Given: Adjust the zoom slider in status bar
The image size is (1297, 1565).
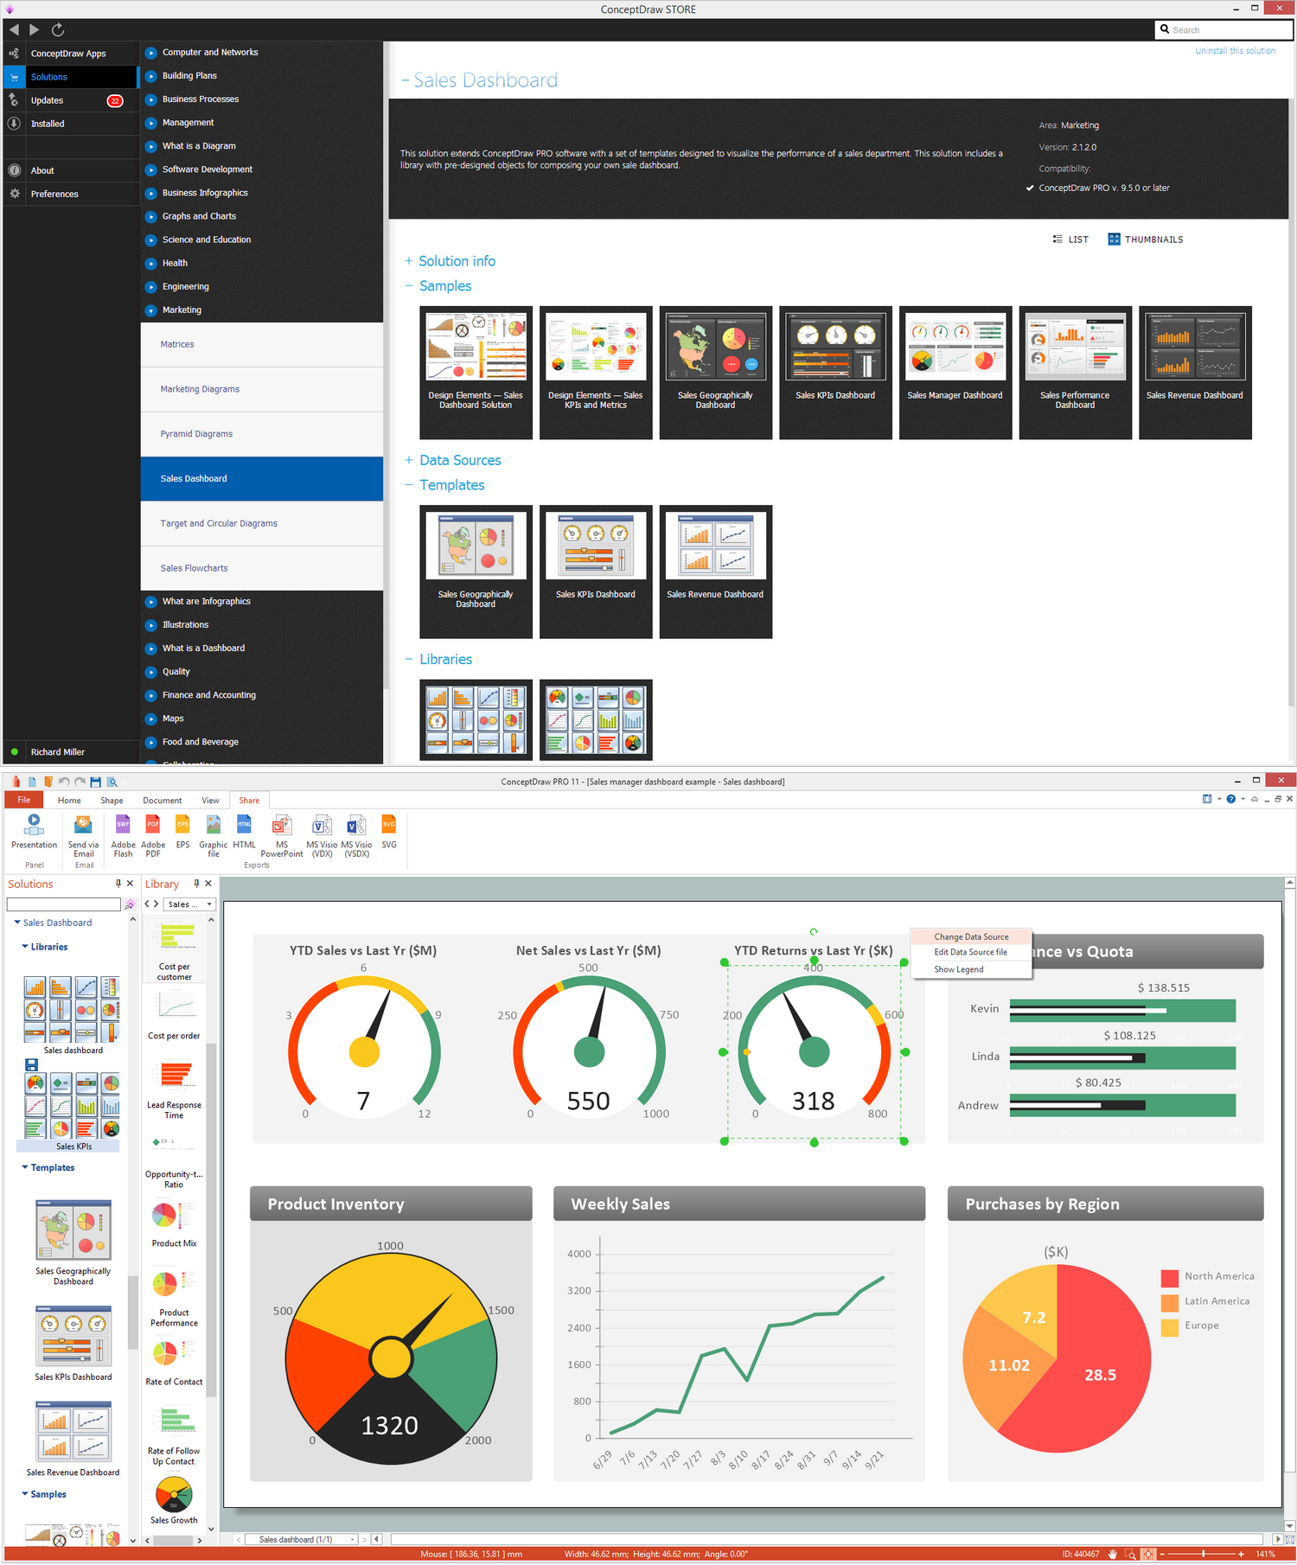Looking at the screenshot, I should click(1203, 1554).
